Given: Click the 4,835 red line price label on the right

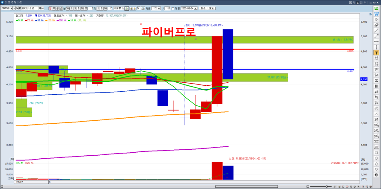Looking at the screenshot, I should point(350,51).
